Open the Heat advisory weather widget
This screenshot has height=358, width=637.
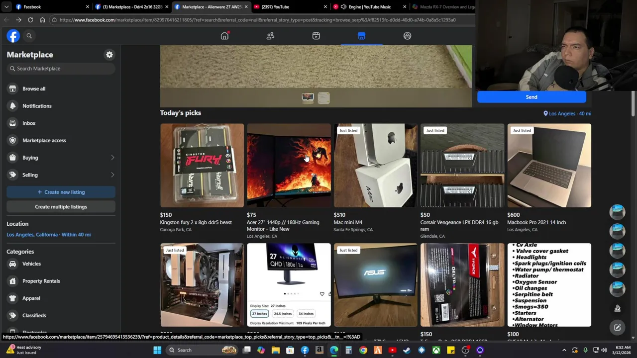click(x=24, y=350)
